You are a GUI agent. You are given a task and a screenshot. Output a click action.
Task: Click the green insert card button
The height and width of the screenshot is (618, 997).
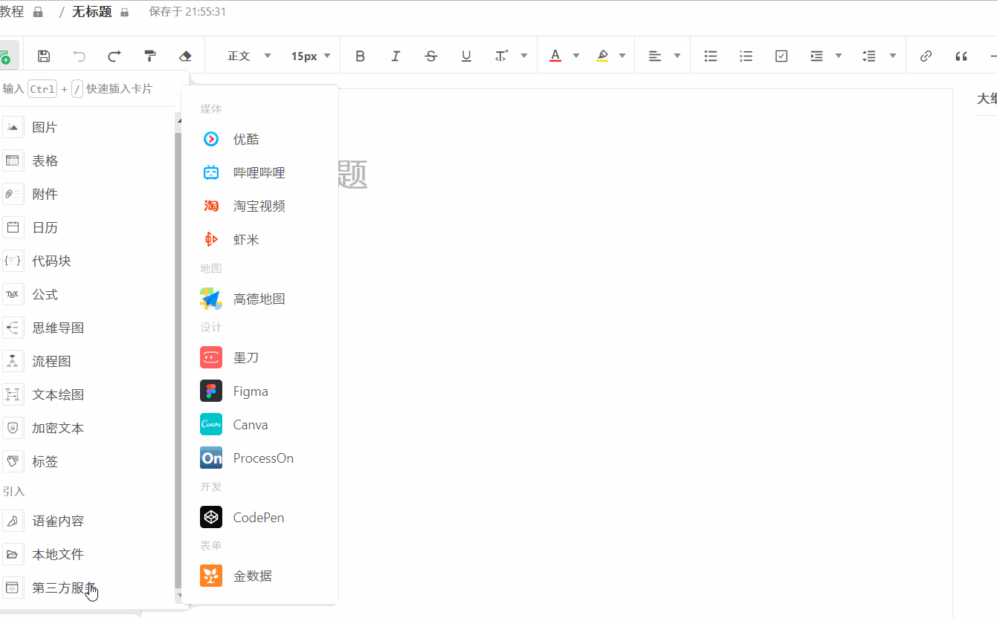6,56
